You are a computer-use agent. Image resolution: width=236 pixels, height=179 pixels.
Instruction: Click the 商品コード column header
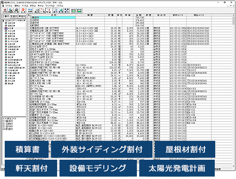199,15
